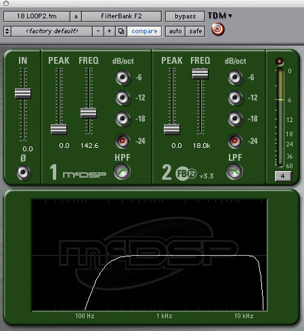Select the previous preset with minus button

point(98,31)
